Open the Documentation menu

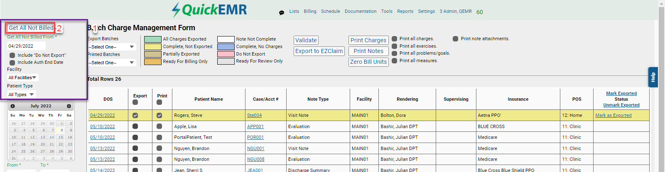pos(361,11)
